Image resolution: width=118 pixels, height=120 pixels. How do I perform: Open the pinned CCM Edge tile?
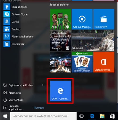[60, 91]
